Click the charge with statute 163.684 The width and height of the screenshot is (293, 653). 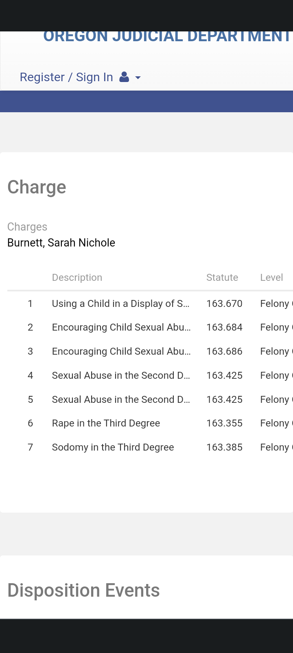click(x=121, y=327)
